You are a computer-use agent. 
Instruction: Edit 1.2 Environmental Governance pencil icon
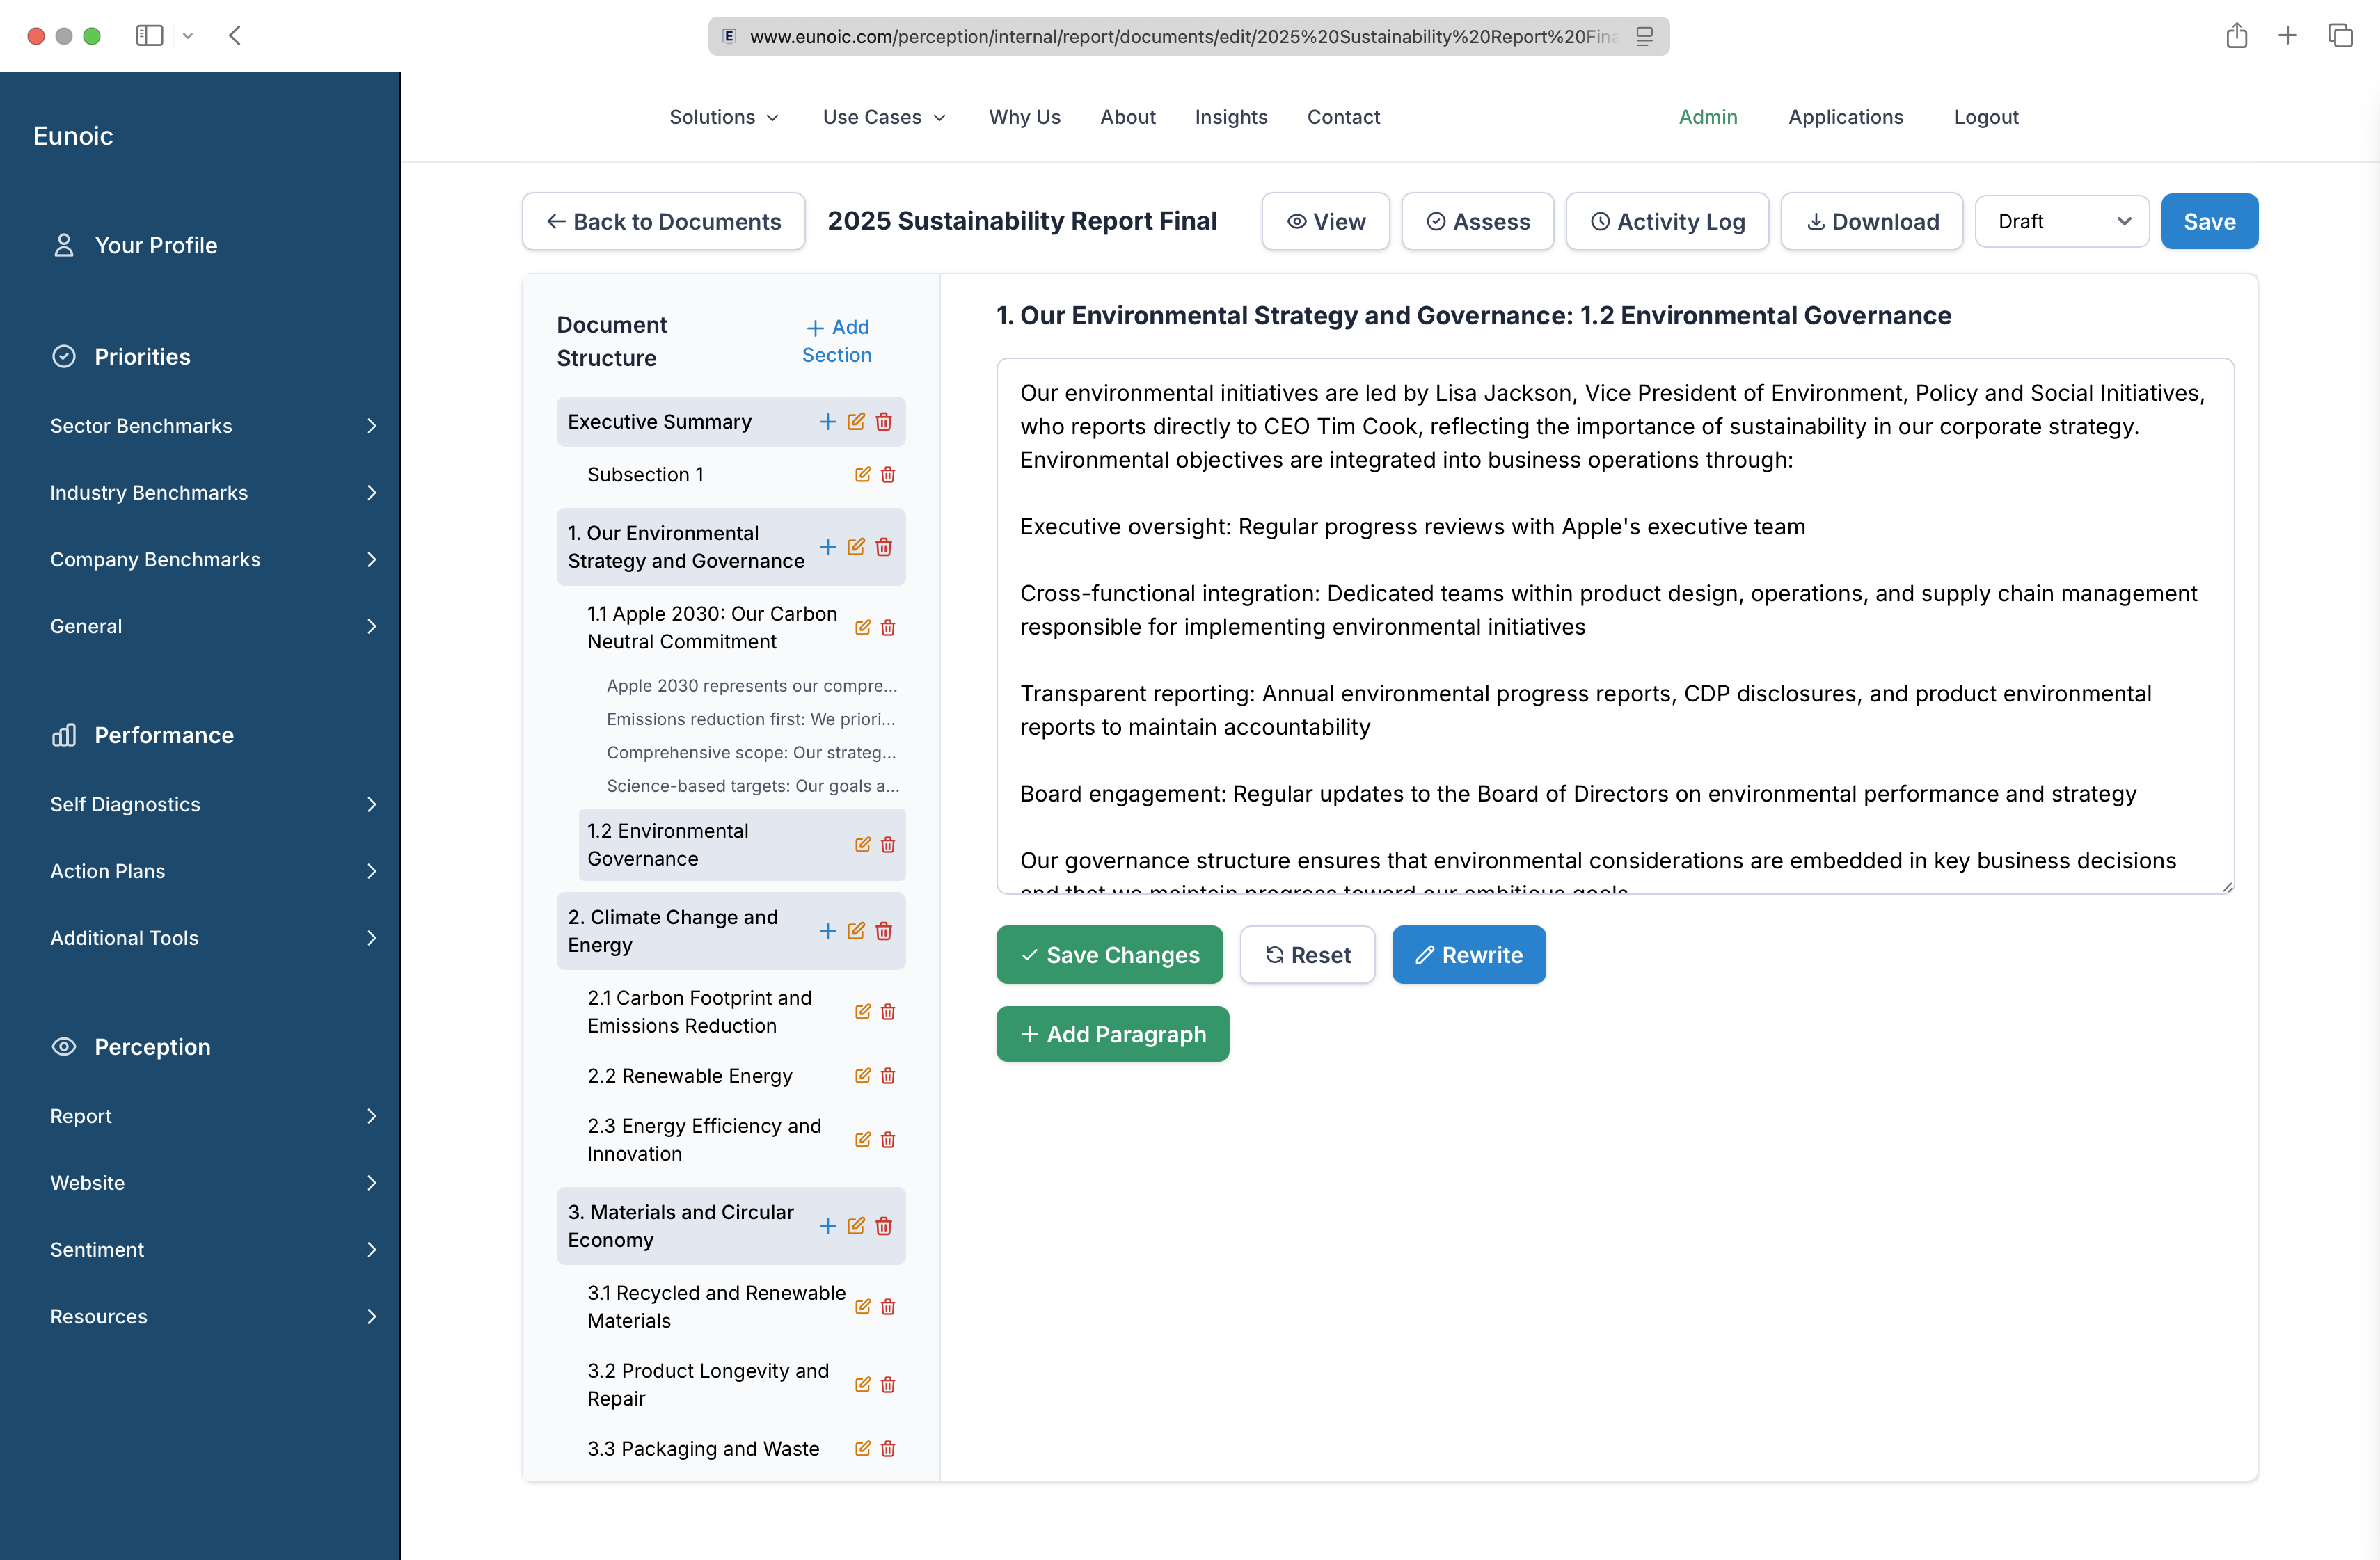[x=862, y=845]
